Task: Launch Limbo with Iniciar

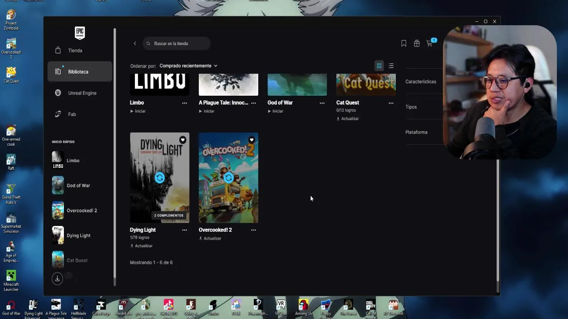Action: [x=138, y=111]
